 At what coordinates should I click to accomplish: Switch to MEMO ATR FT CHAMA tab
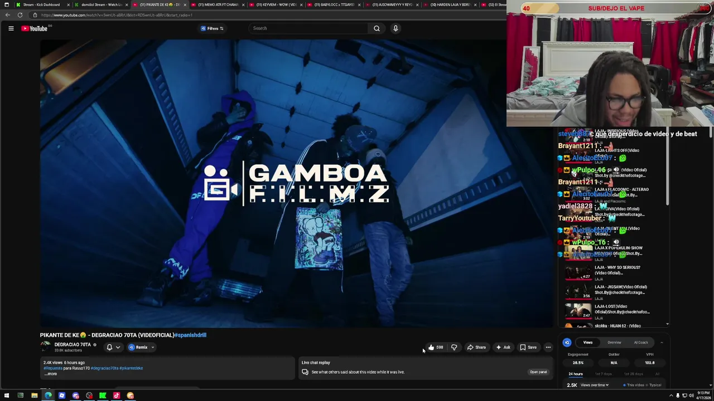[x=218, y=4]
